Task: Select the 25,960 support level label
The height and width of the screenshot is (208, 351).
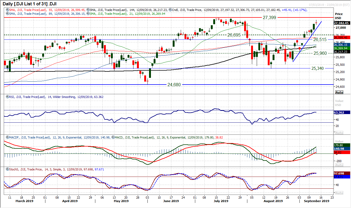Action: [321, 53]
